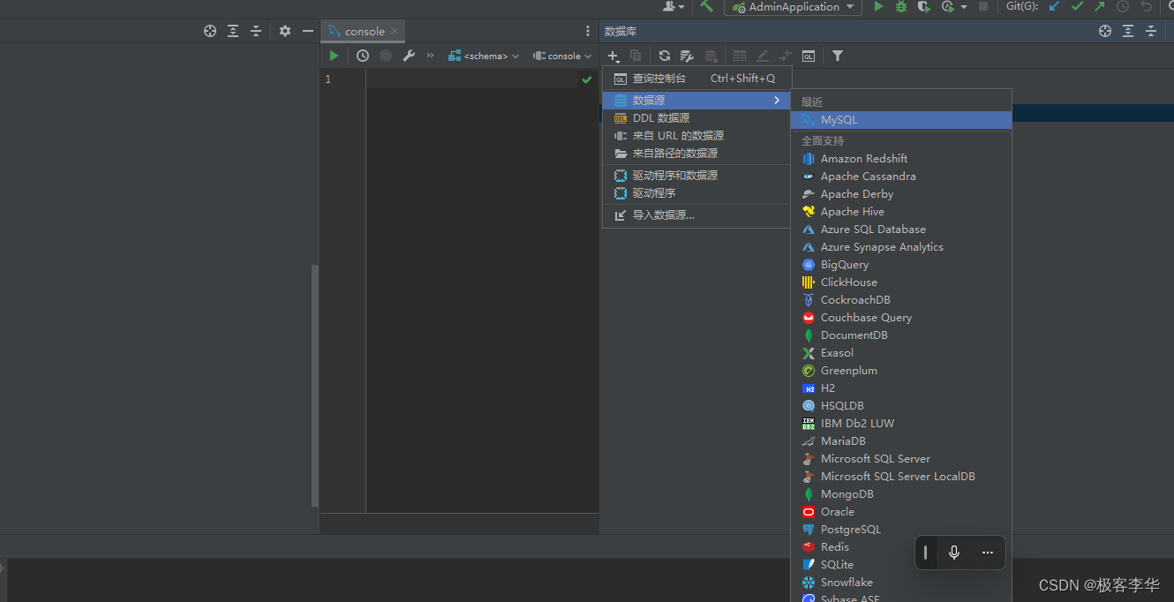Image resolution: width=1174 pixels, height=602 pixels.
Task: Open data source properties icon
Action: tap(688, 56)
